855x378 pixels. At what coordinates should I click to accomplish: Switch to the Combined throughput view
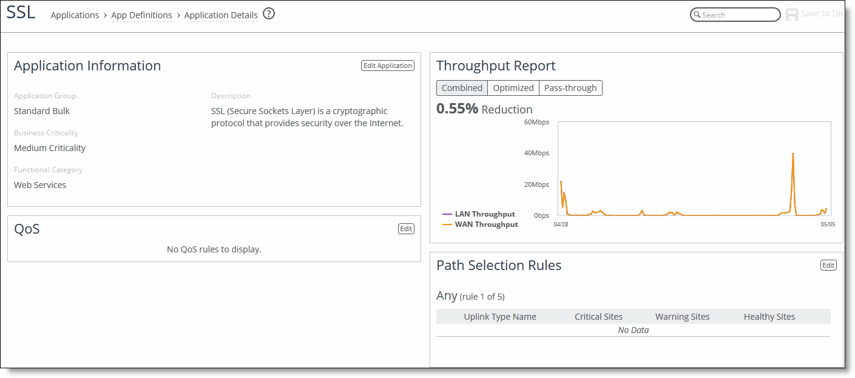pyautogui.click(x=462, y=88)
